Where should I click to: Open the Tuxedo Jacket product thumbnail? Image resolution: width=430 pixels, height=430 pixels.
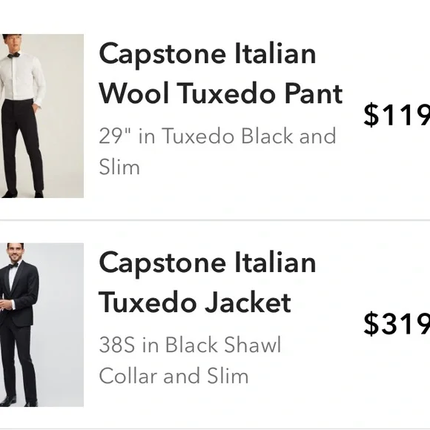42,325
